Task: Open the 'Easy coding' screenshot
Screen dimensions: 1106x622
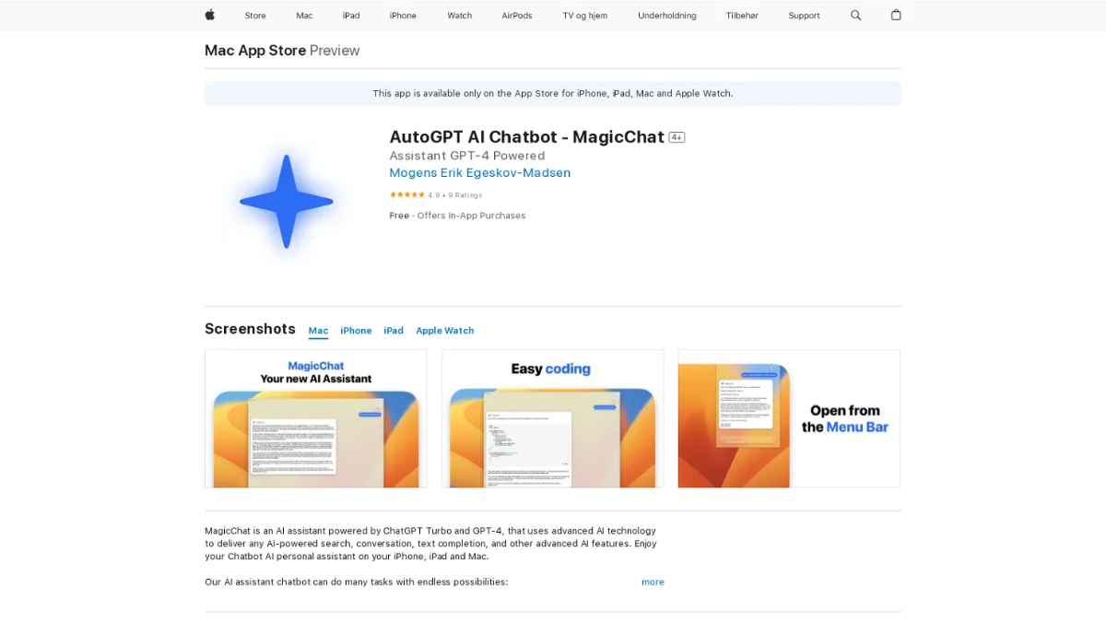Action: pyautogui.click(x=552, y=418)
